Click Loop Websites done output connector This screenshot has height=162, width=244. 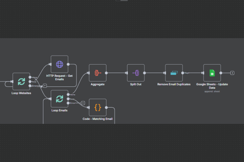pyautogui.click(x=30, y=77)
